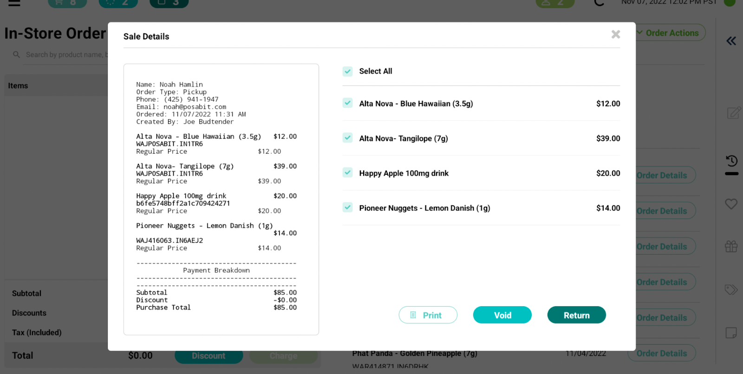Image resolution: width=743 pixels, height=374 pixels.
Task: Click the Sale Details dialog title
Action: click(146, 36)
